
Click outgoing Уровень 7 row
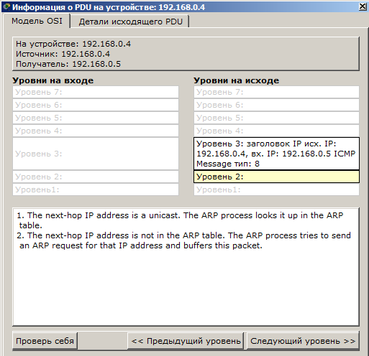(276, 92)
